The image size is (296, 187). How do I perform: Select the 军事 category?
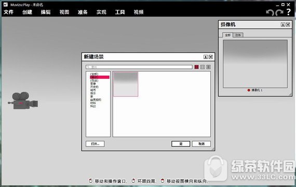93,83
